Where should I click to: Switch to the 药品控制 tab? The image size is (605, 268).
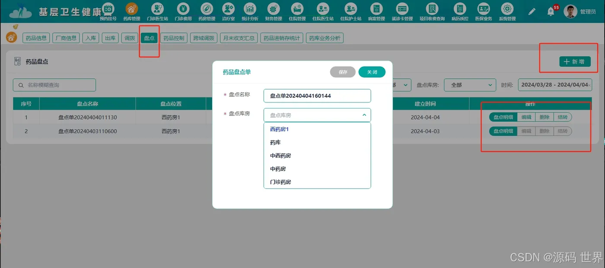click(x=174, y=38)
